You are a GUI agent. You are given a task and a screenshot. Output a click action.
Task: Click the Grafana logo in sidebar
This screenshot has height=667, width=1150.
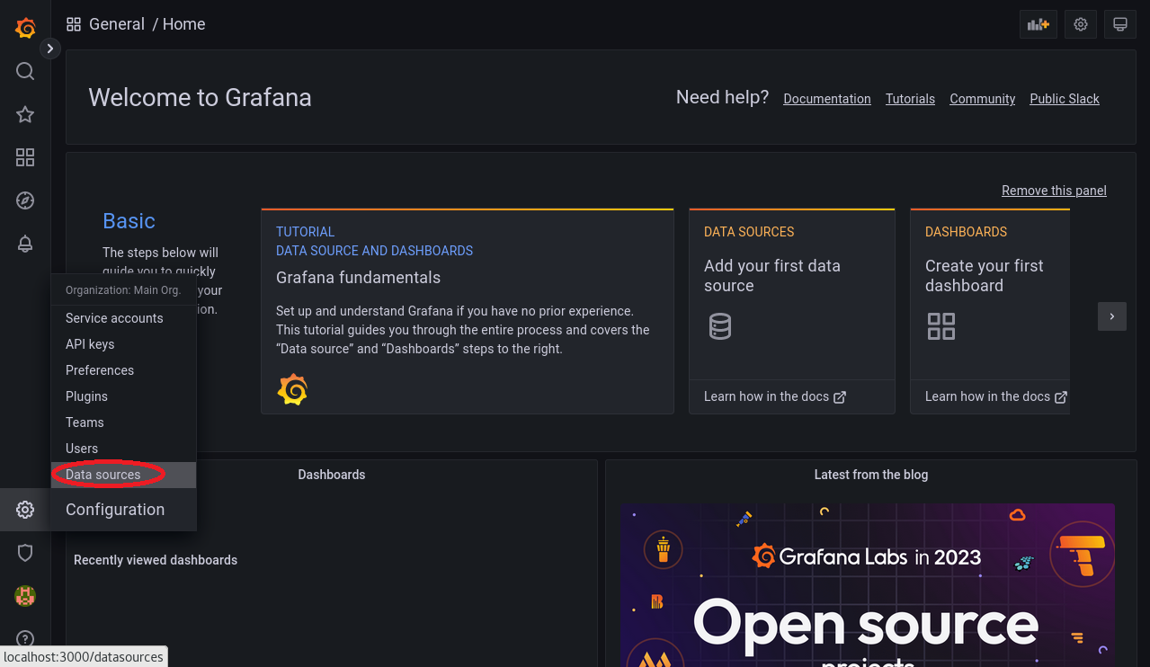25,28
